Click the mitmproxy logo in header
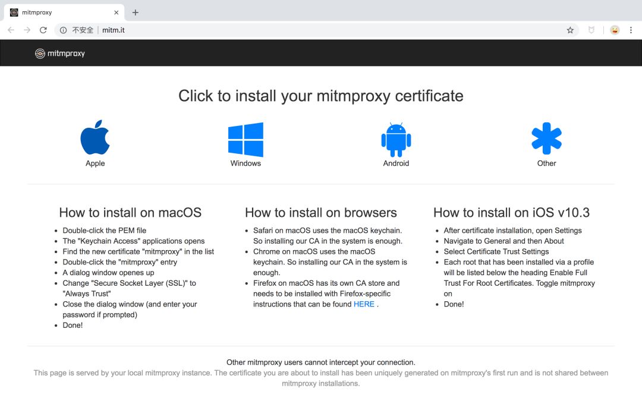The image size is (642, 401). point(60,53)
